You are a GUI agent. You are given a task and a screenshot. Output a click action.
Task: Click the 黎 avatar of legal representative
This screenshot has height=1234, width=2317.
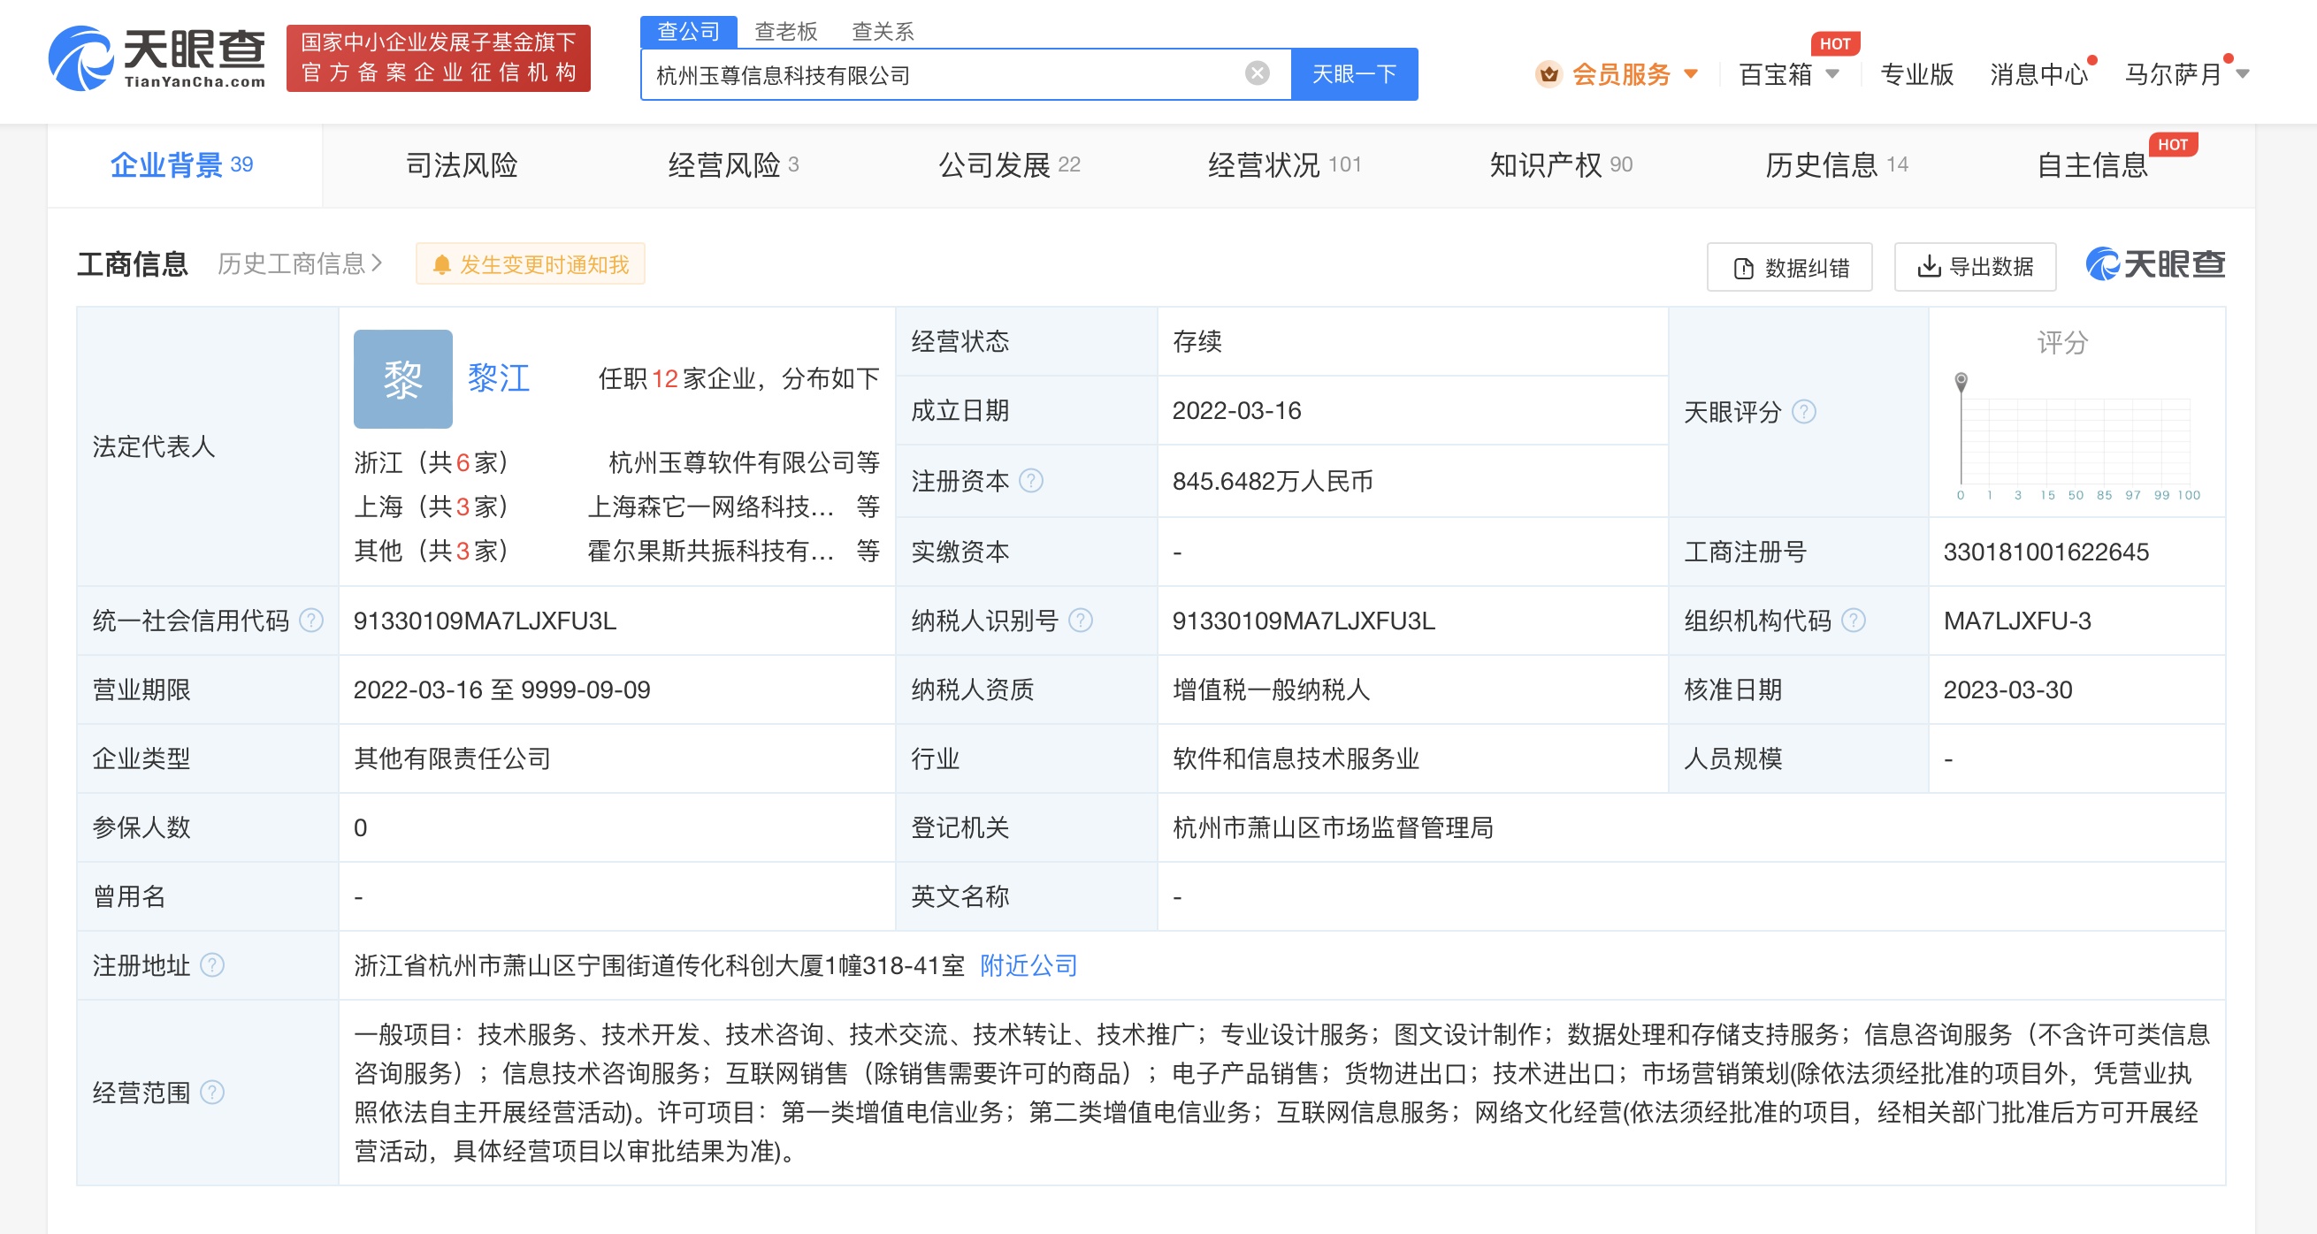402,378
